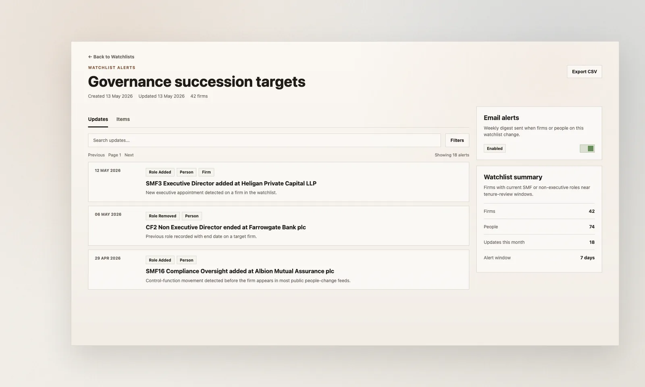Click the Person tag on the Albion alert
The height and width of the screenshot is (387, 645).
click(x=187, y=260)
